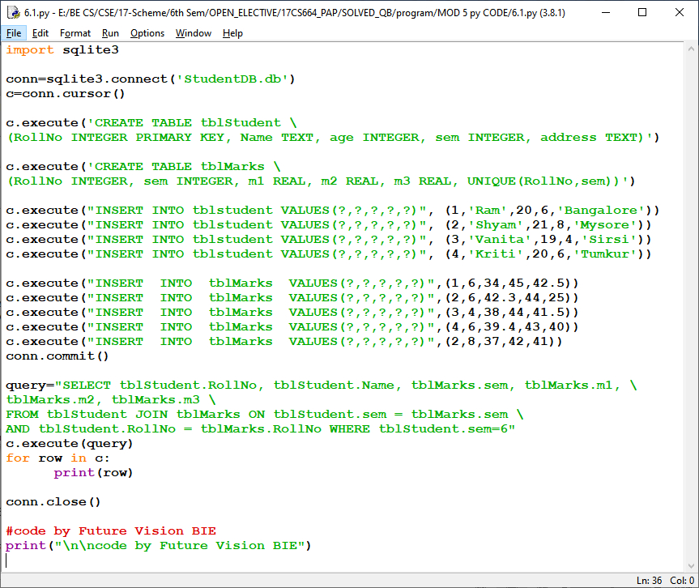This screenshot has width=699, height=588.
Task: Open the Options menu
Action: (x=147, y=33)
